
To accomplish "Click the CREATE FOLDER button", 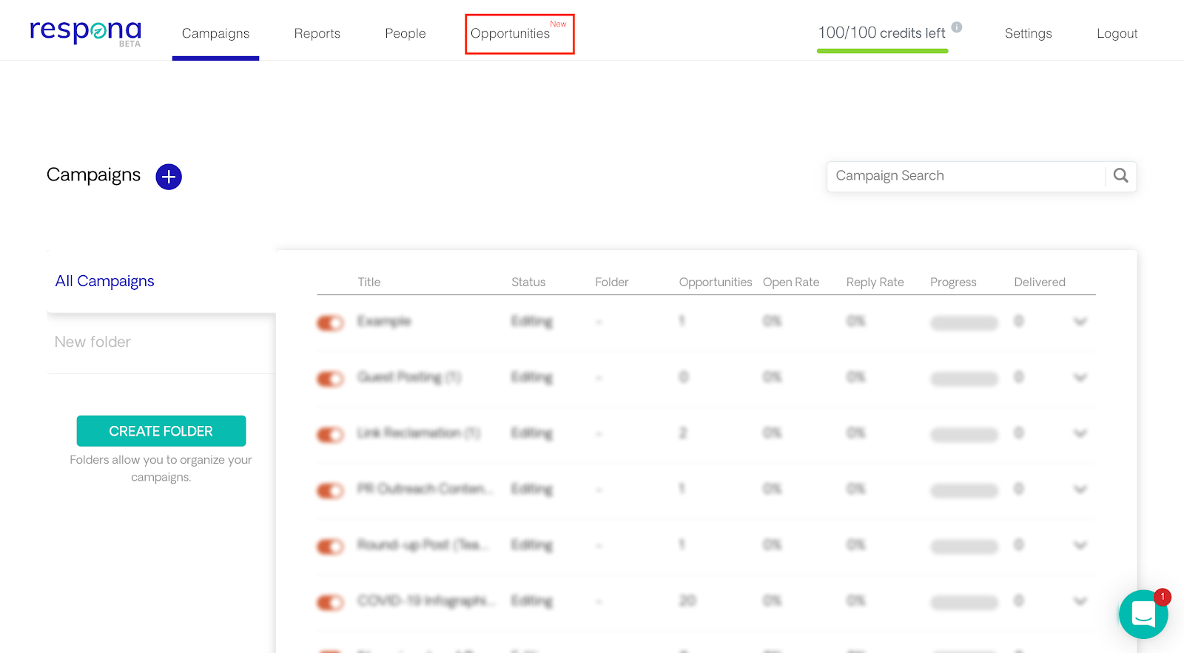I will coord(161,431).
